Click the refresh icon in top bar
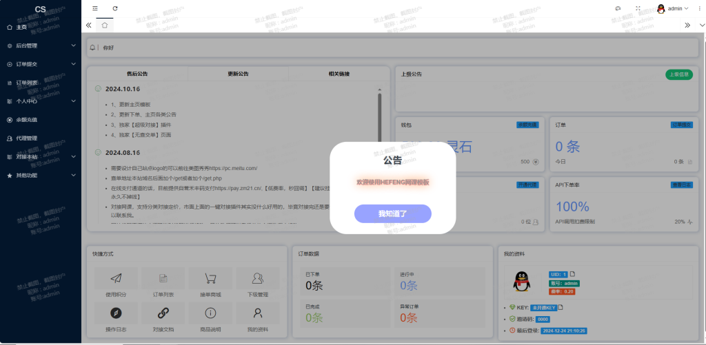The image size is (706, 345). (x=115, y=8)
